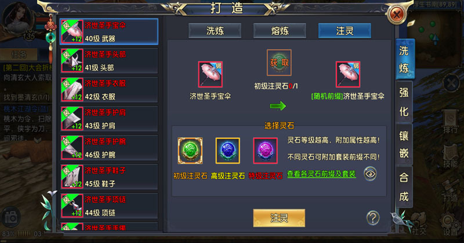Toggle the eye icon beside 查看各灵石前缀及套装
The width and height of the screenshot is (464, 243).
tap(370, 174)
